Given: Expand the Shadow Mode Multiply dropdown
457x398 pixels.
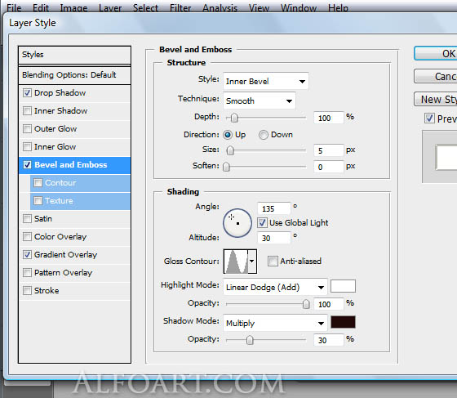Looking at the screenshot, I should point(275,323).
